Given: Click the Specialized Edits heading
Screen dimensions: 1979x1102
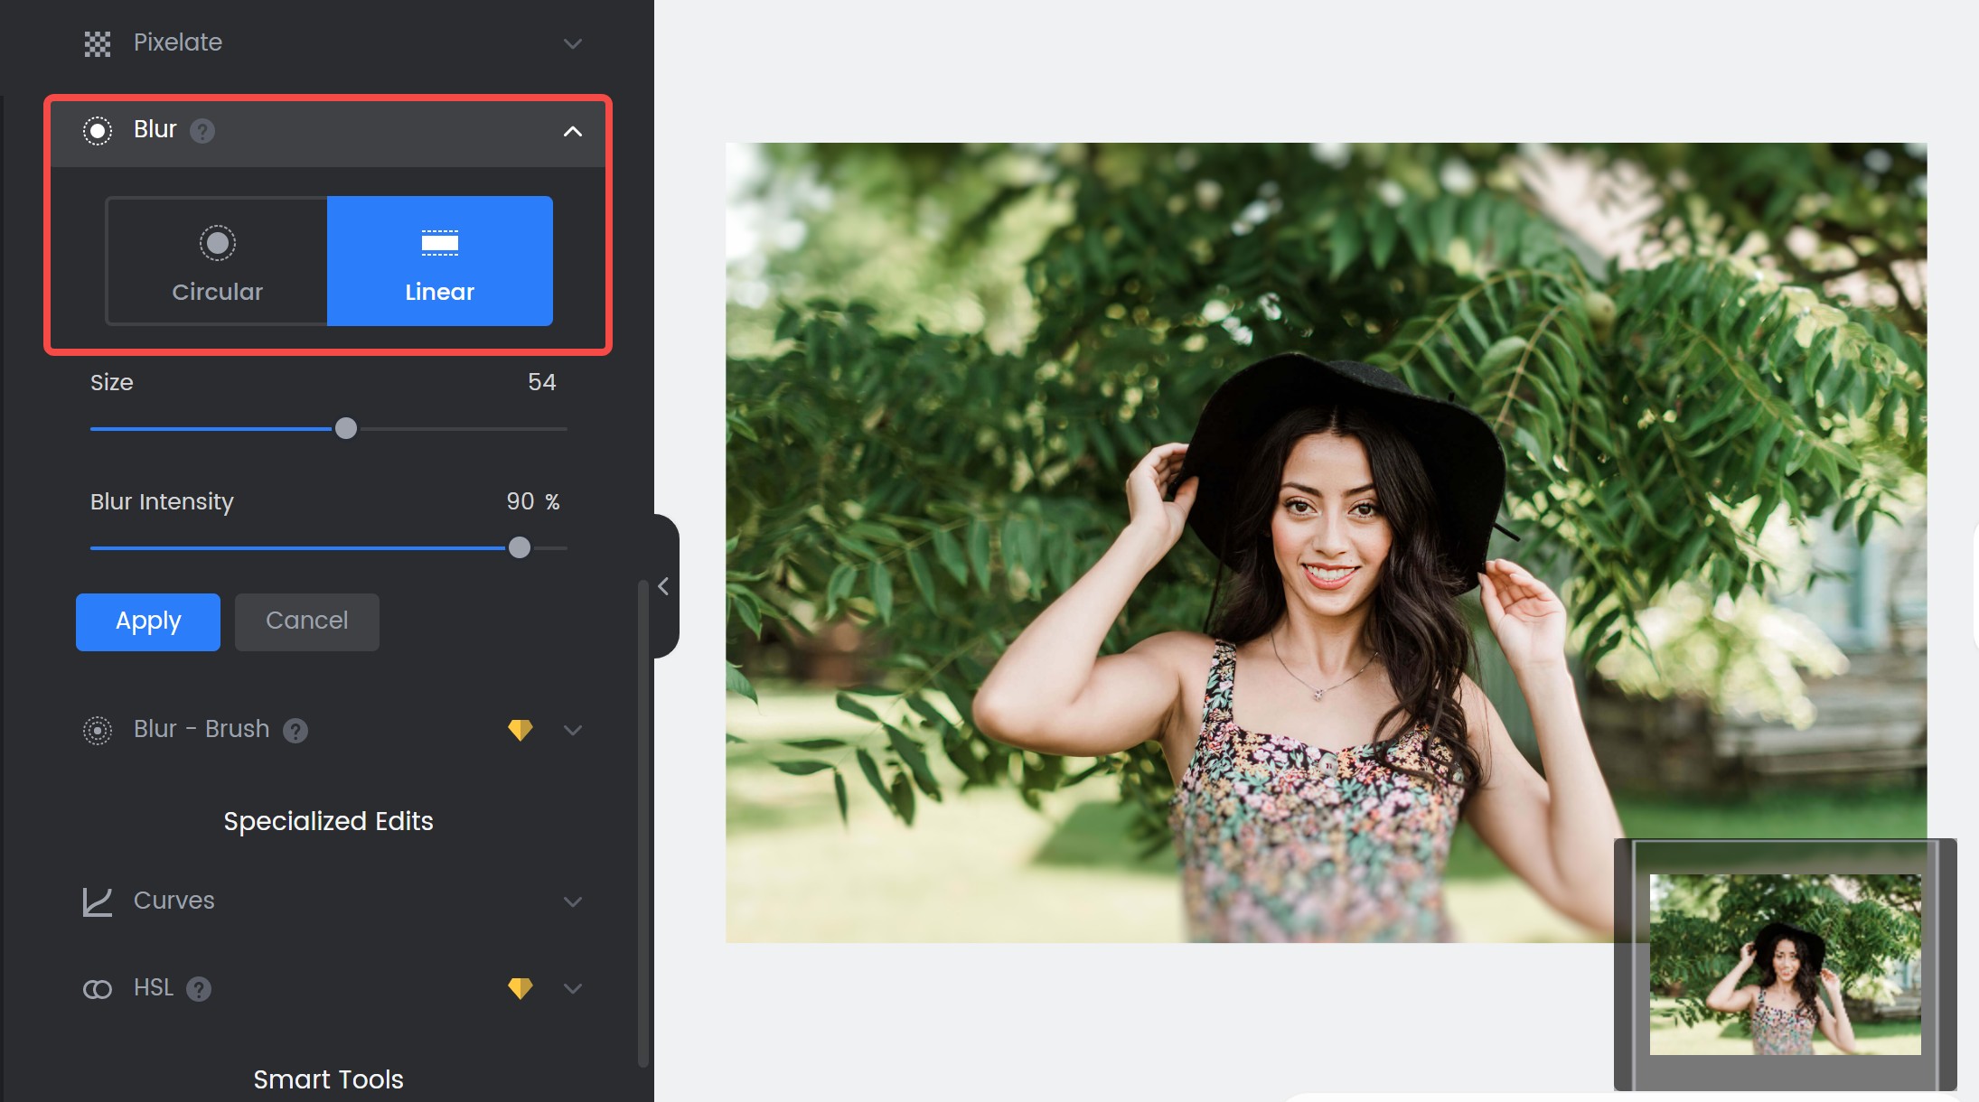Looking at the screenshot, I should pos(329,821).
